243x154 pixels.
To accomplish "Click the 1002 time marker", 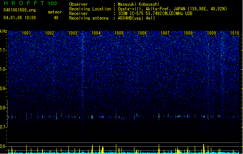I will [x=49, y=33].
